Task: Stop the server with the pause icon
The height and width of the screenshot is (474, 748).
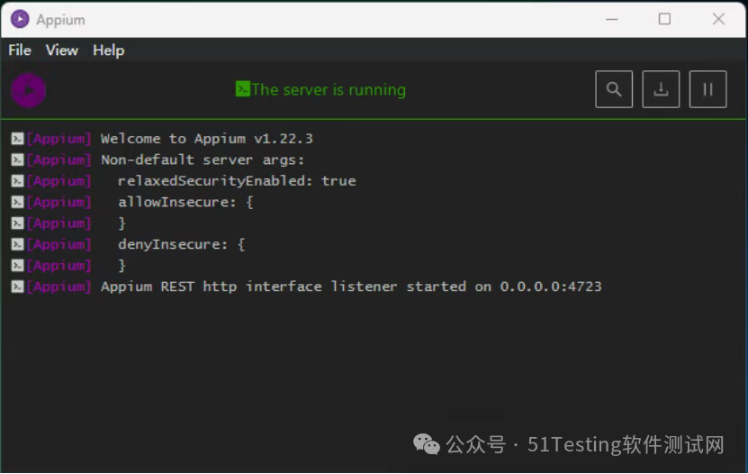Action: [x=707, y=89]
